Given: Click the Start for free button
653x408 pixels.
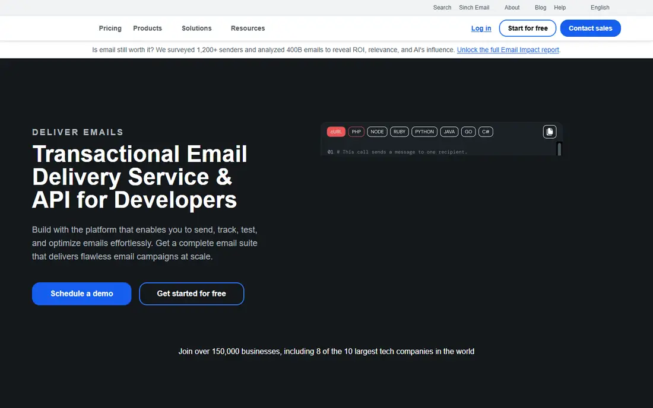Looking at the screenshot, I should (528, 28).
